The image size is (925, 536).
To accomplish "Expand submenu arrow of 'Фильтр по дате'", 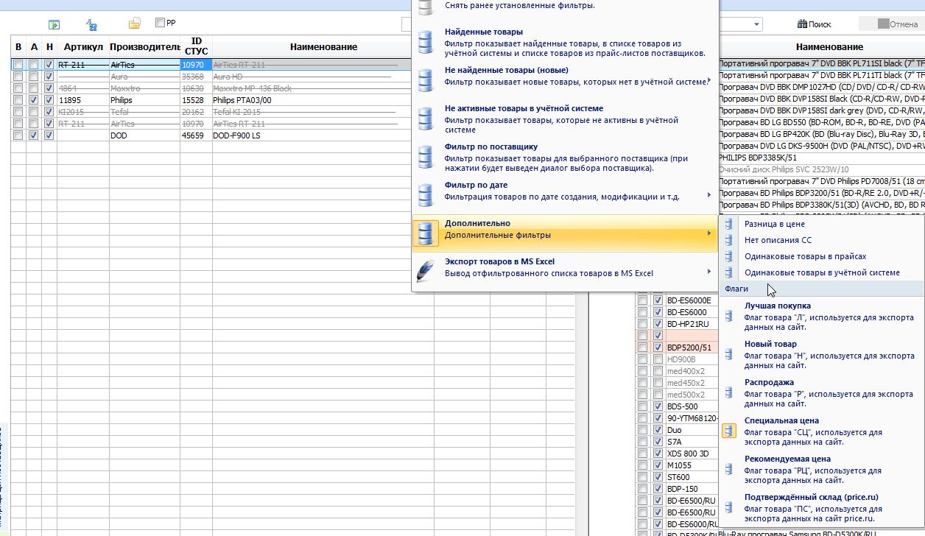I will coord(709,195).
